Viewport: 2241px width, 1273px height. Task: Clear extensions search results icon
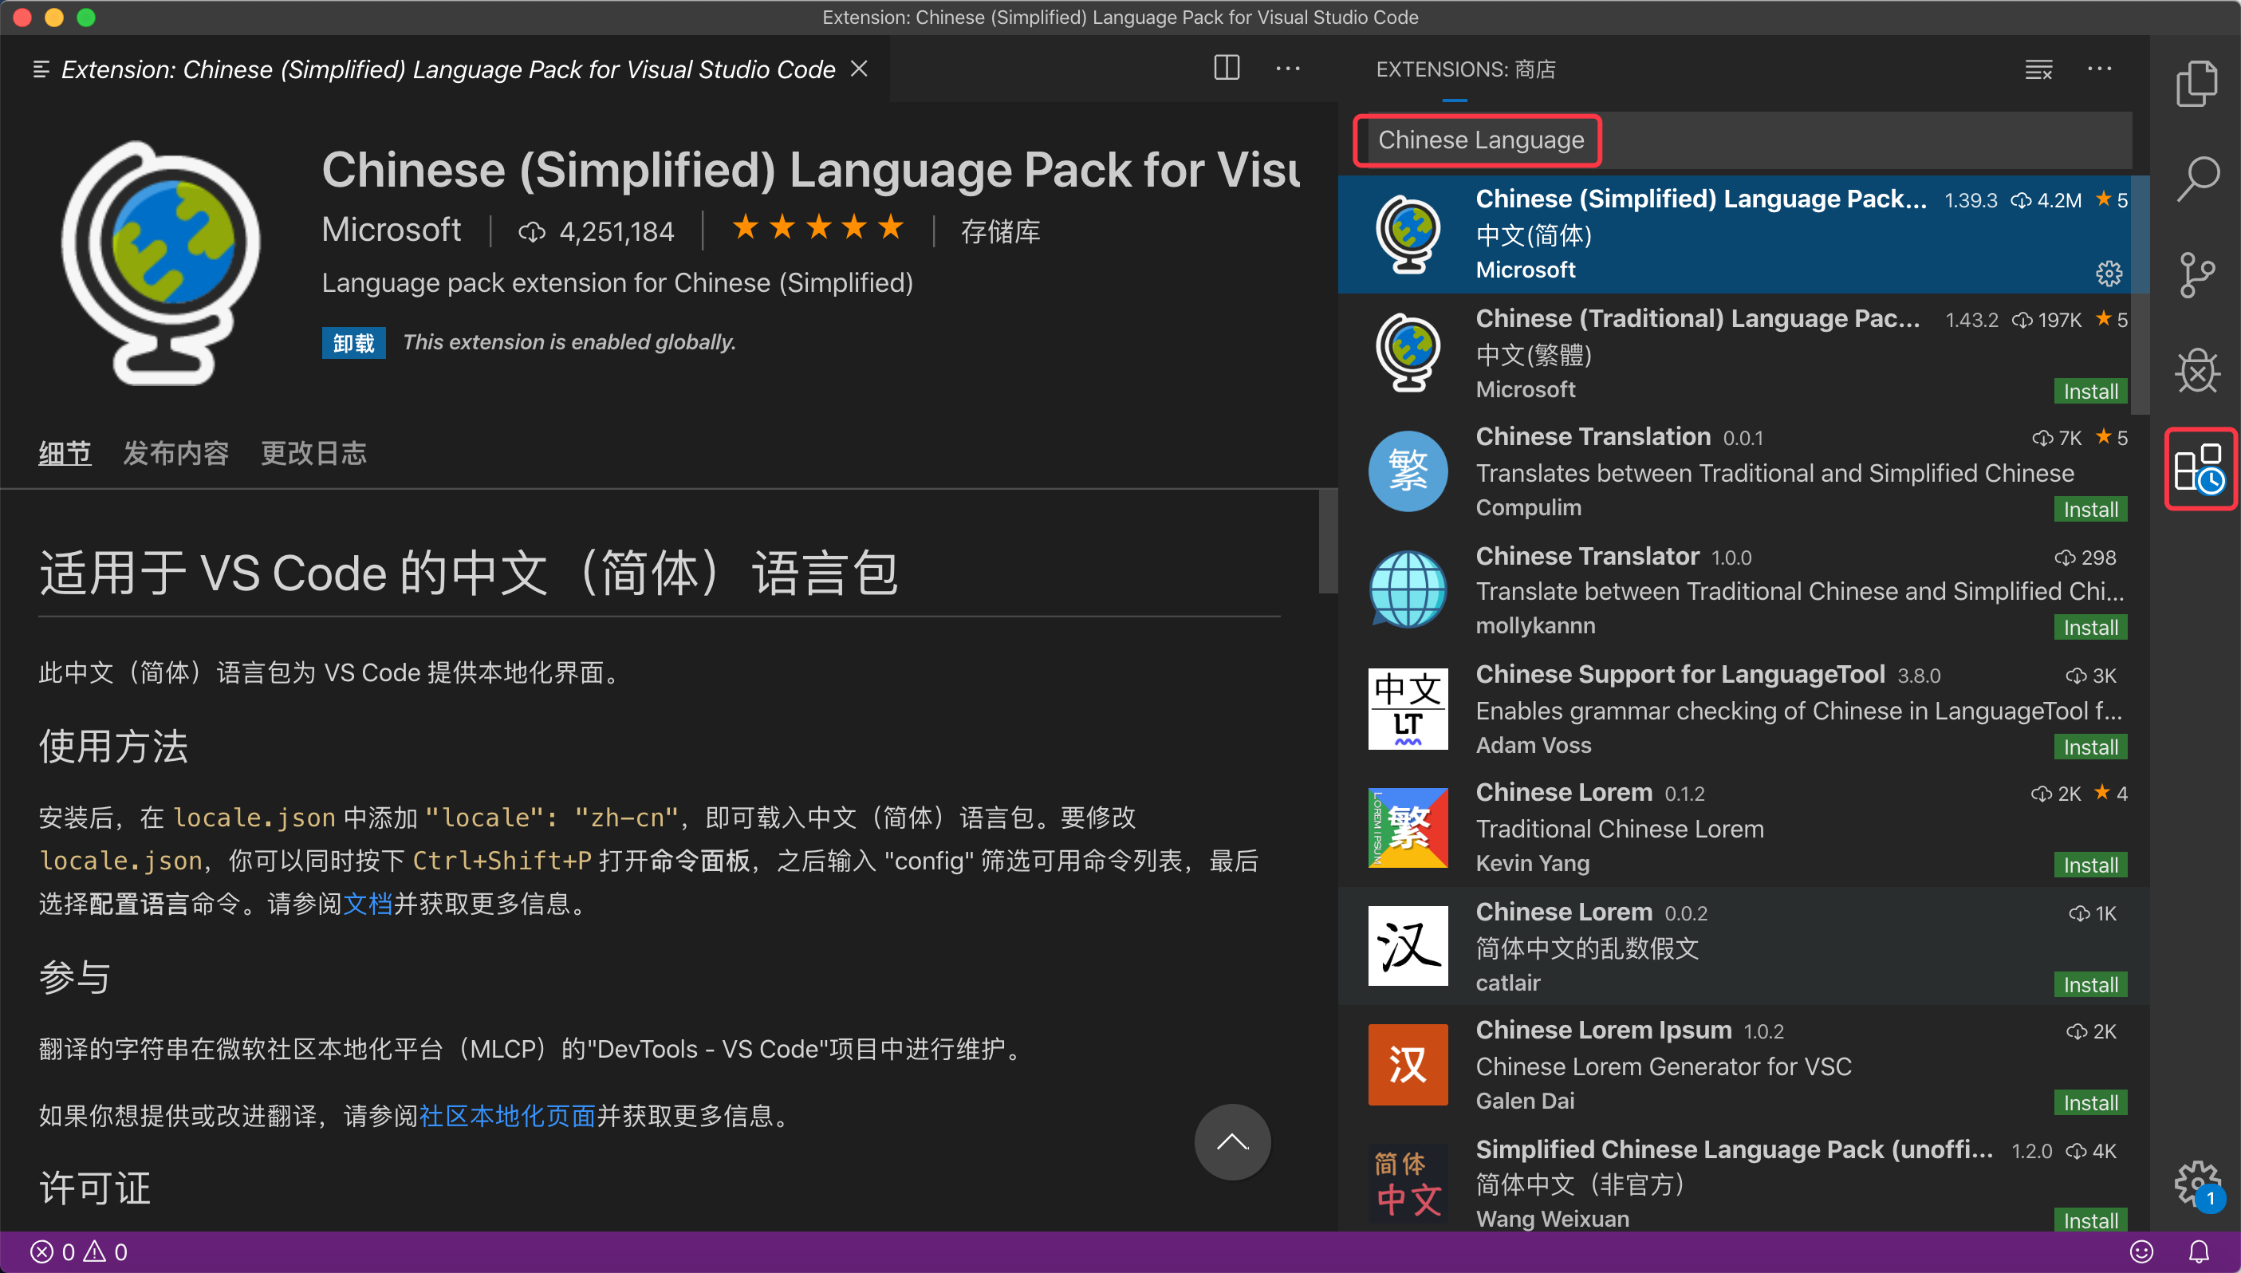(2038, 70)
